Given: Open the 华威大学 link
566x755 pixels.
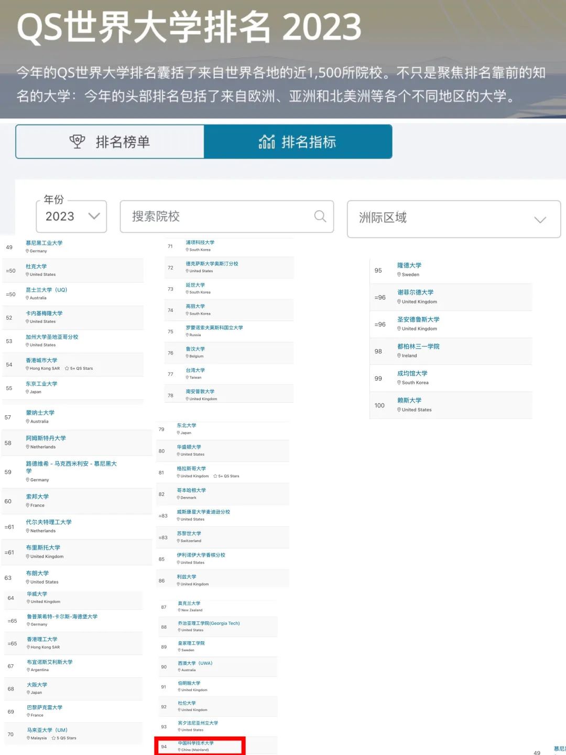Looking at the screenshot, I should [x=37, y=594].
